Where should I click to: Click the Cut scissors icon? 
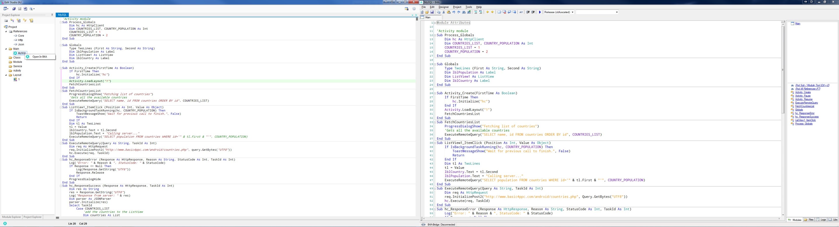443,12
